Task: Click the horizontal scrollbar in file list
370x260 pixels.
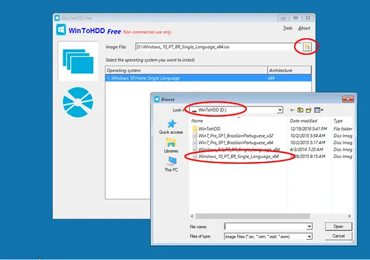Action: click(x=253, y=216)
